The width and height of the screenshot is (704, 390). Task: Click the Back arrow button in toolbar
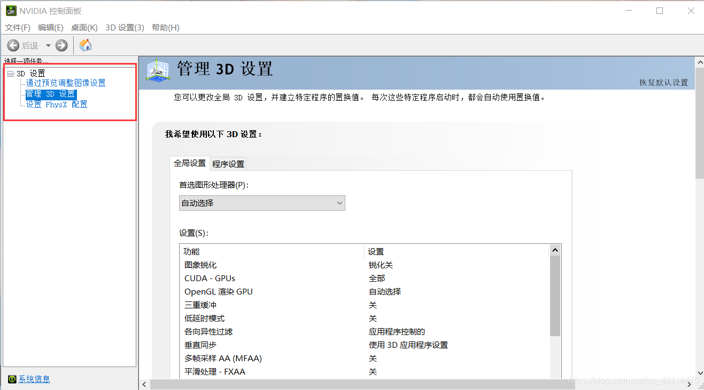coord(13,45)
